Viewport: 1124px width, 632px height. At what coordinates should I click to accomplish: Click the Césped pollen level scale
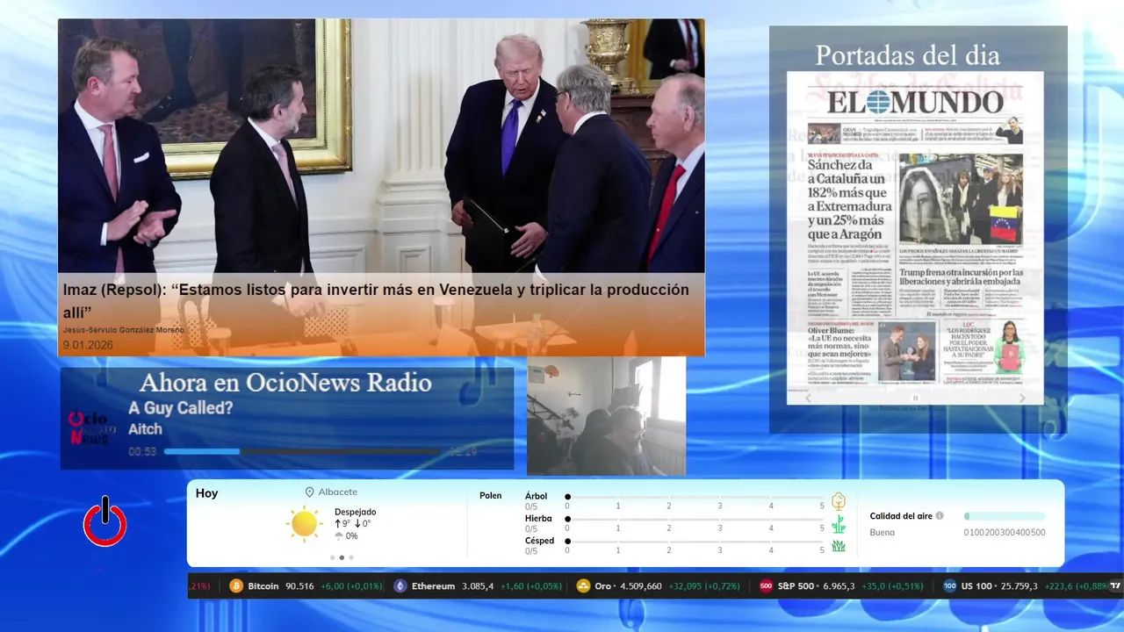coord(695,542)
